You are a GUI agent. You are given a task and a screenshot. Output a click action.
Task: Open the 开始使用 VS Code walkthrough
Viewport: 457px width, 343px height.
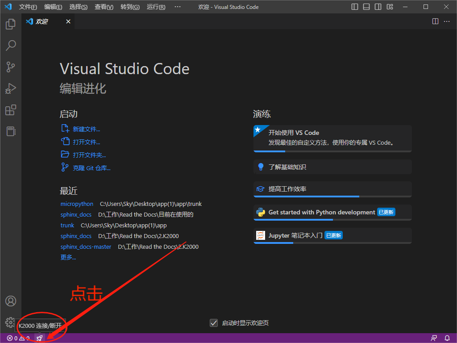click(332, 138)
